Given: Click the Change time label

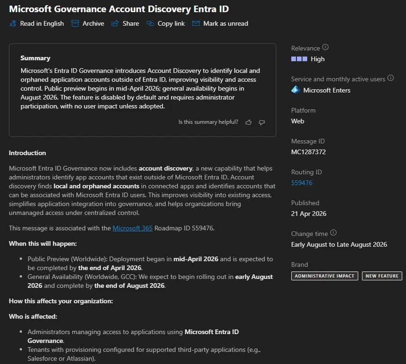Looking at the screenshot, I should [x=310, y=234].
